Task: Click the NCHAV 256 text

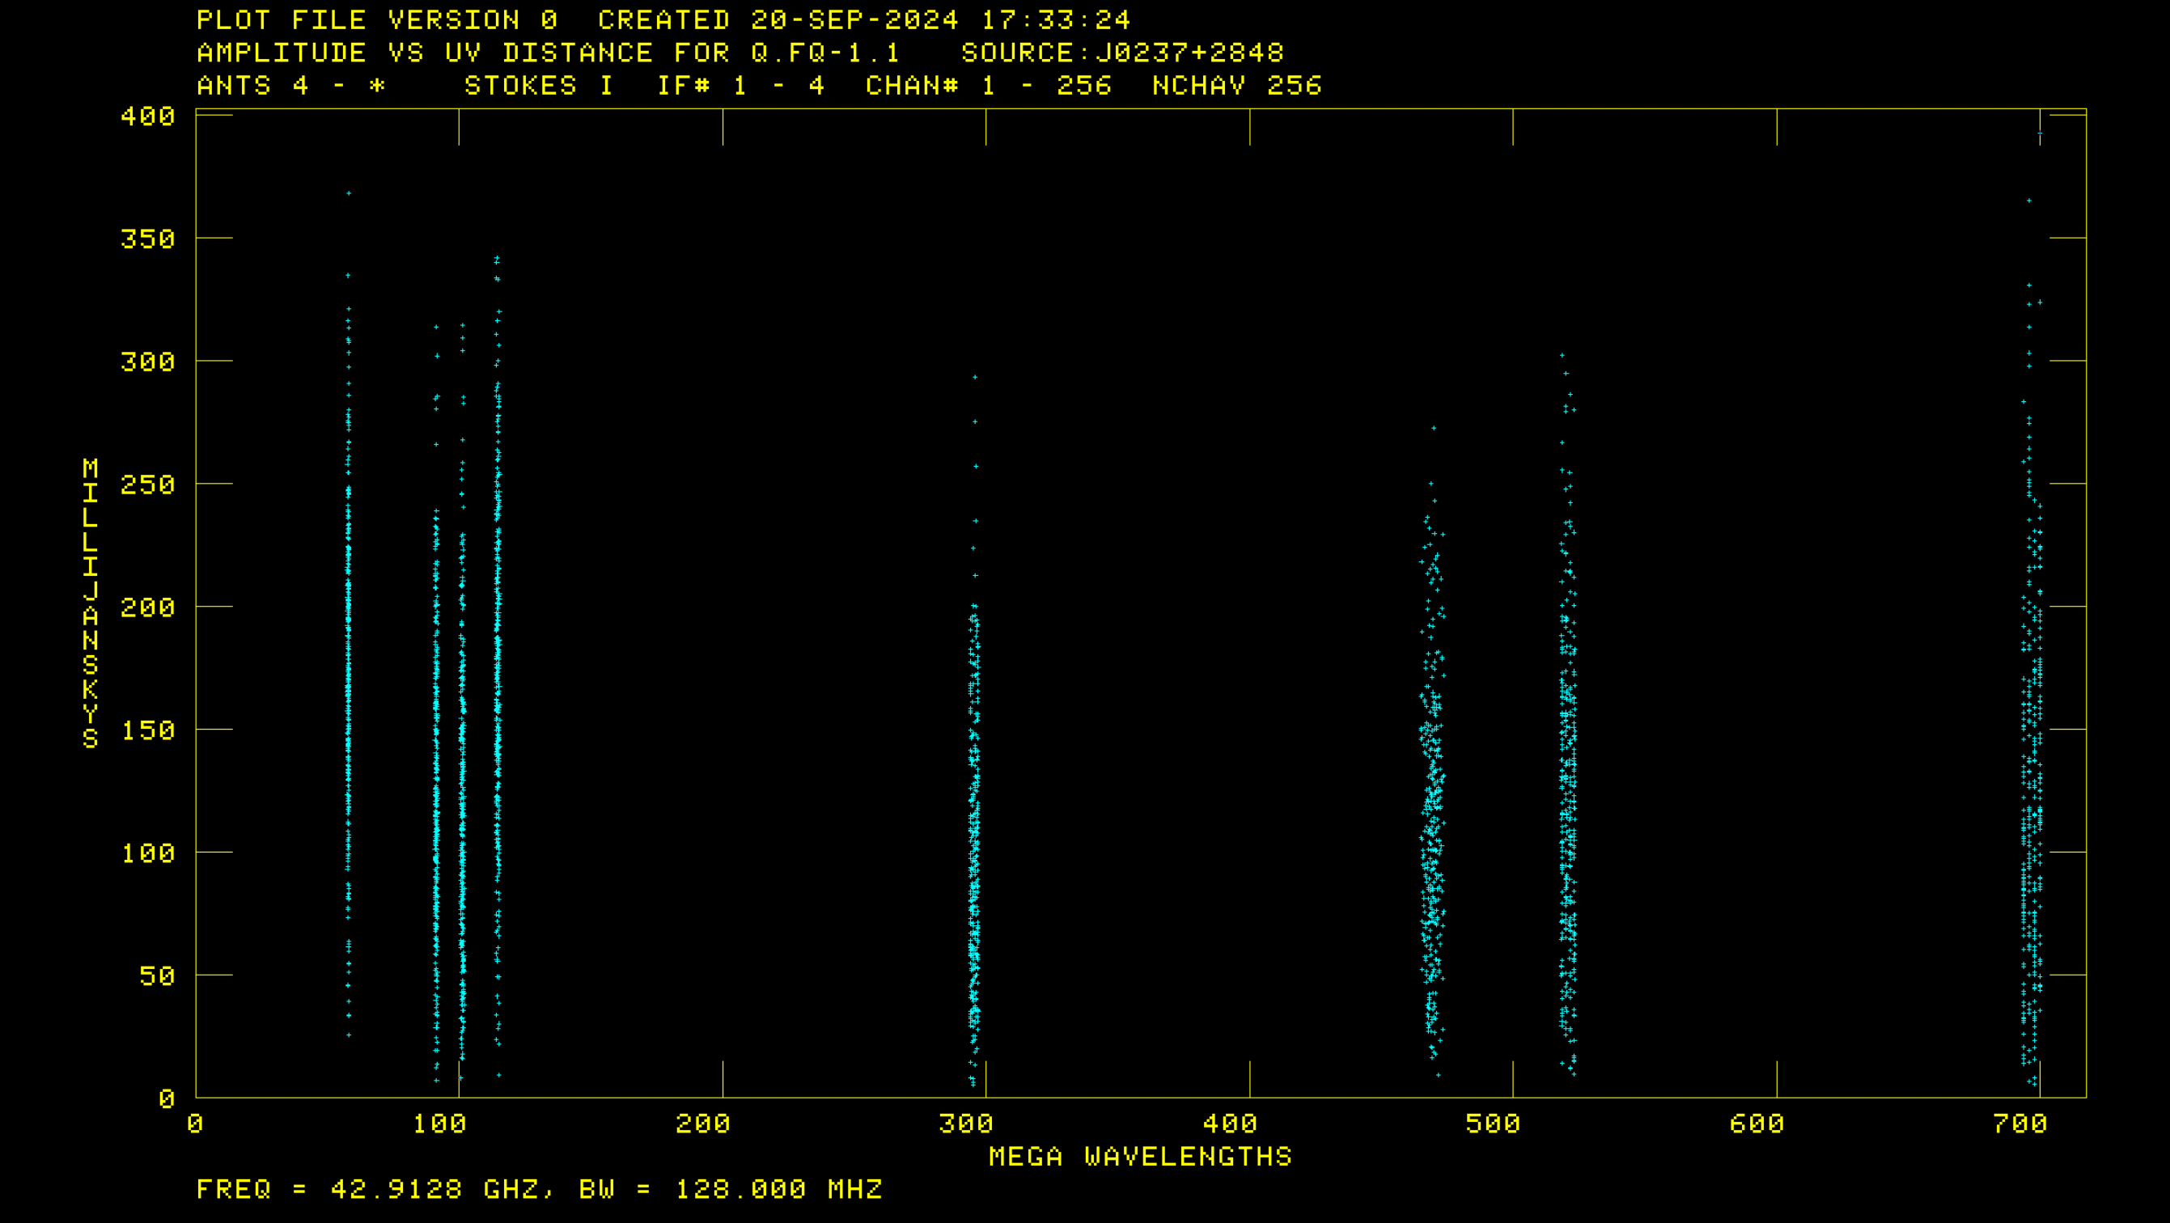Action: 1236,86
